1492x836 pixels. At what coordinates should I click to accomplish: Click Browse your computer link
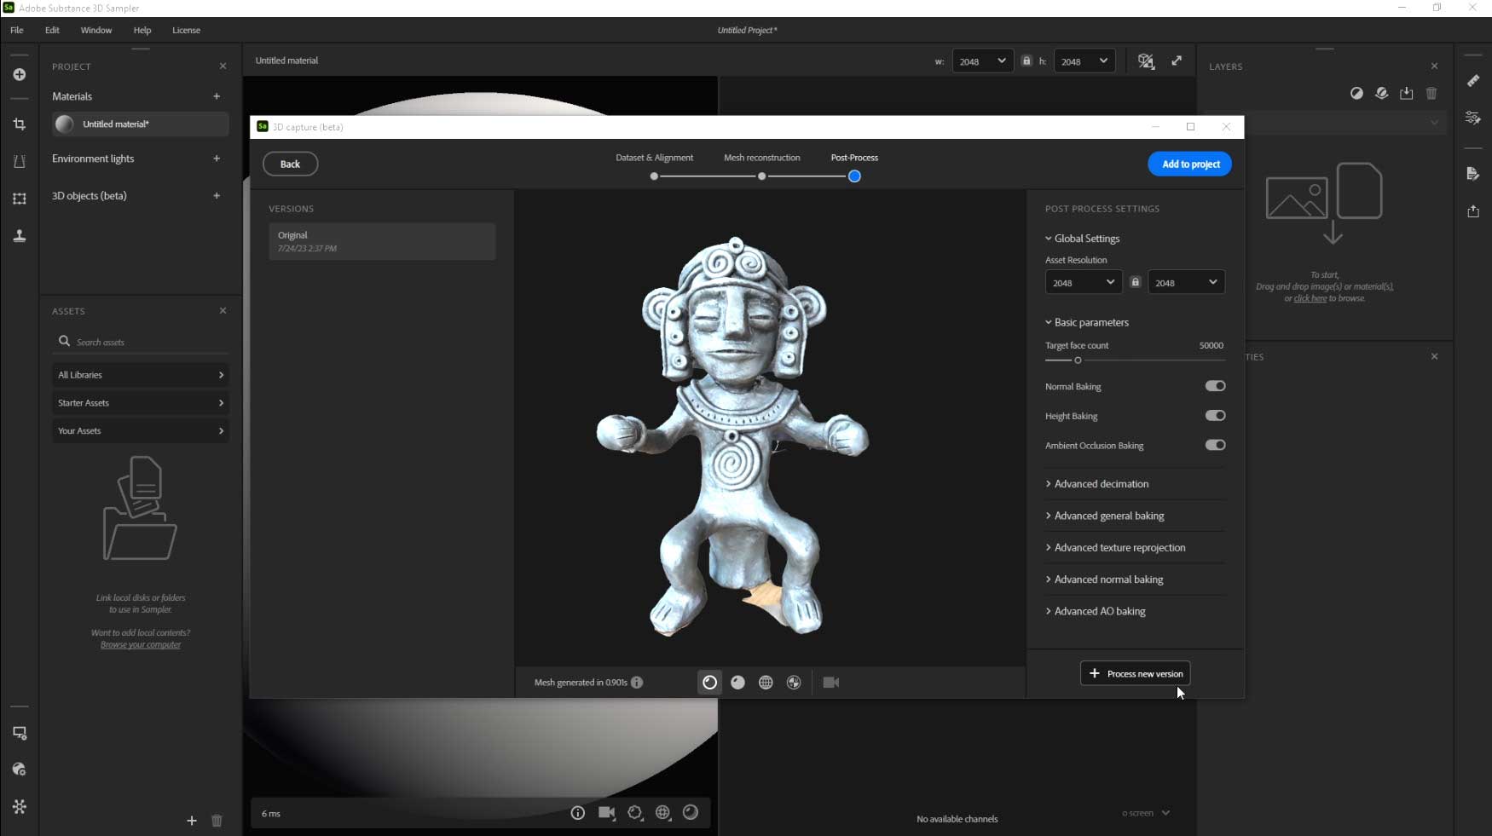pyautogui.click(x=141, y=645)
